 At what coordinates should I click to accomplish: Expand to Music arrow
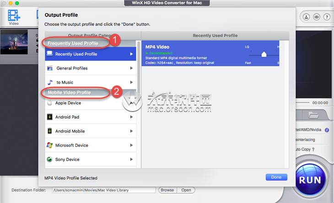pos(131,82)
